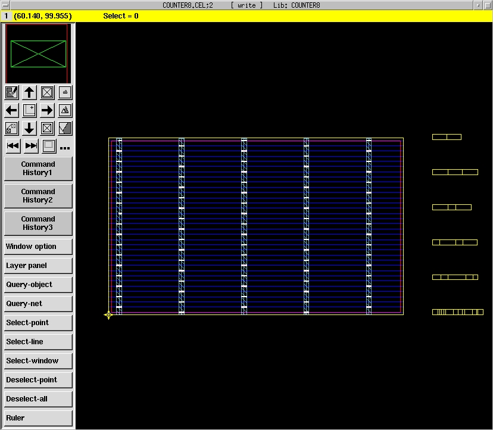
Task: Click the small mountain zoom-out icon
Action: [x=65, y=92]
